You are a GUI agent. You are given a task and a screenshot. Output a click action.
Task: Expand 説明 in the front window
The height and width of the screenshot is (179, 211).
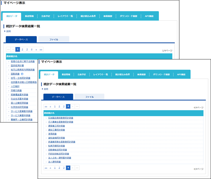[x=46, y=89]
